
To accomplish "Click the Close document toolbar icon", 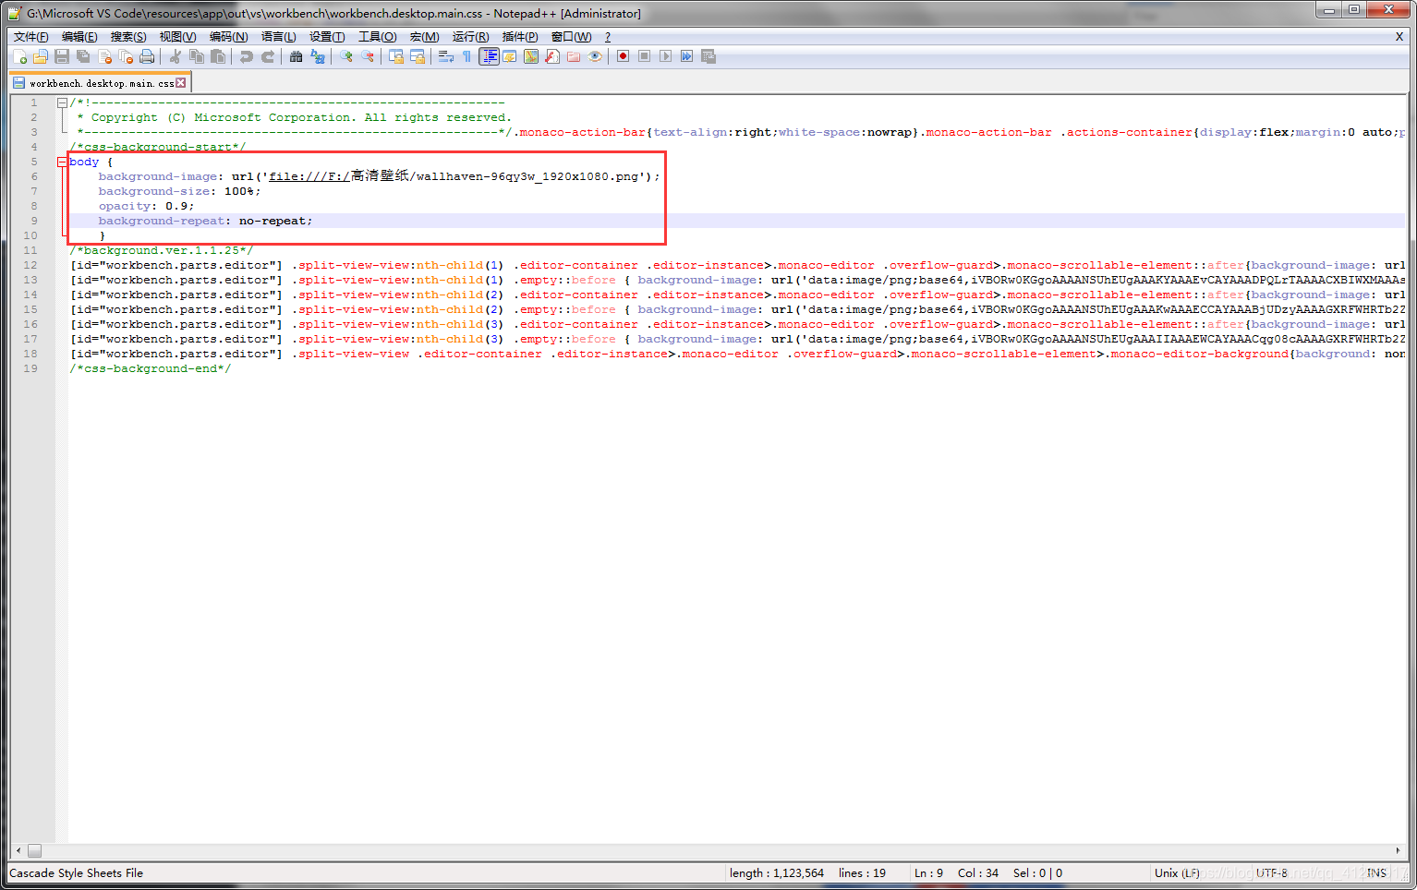I will coord(104,56).
